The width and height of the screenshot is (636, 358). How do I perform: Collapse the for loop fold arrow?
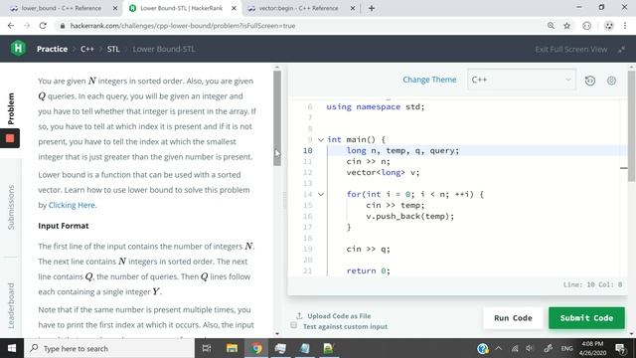320,195
